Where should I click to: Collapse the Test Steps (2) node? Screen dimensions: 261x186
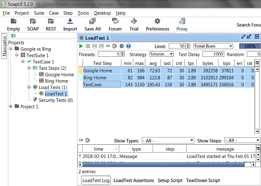29,68
